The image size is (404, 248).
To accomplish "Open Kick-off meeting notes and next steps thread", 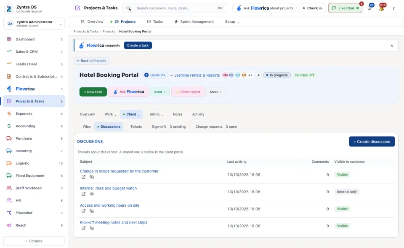I will click(x=114, y=222).
